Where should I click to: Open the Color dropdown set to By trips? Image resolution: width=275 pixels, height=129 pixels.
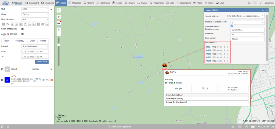(35, 14)
